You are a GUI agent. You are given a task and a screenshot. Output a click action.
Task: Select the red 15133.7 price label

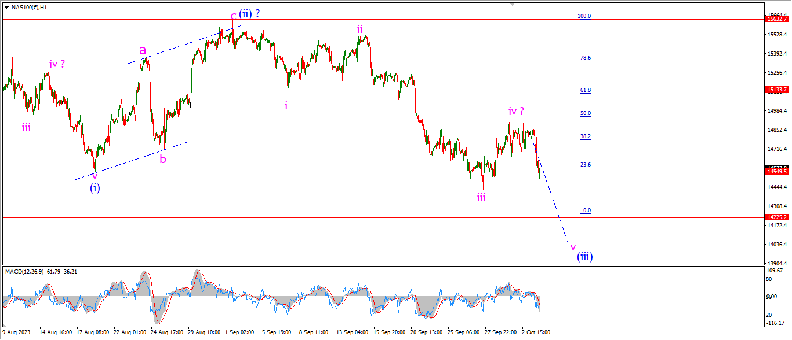[x=777, y=90]
